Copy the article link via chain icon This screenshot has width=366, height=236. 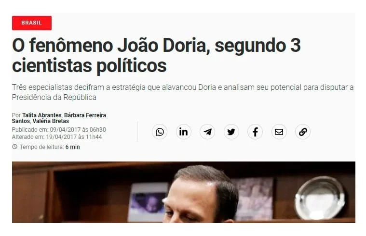303,132
